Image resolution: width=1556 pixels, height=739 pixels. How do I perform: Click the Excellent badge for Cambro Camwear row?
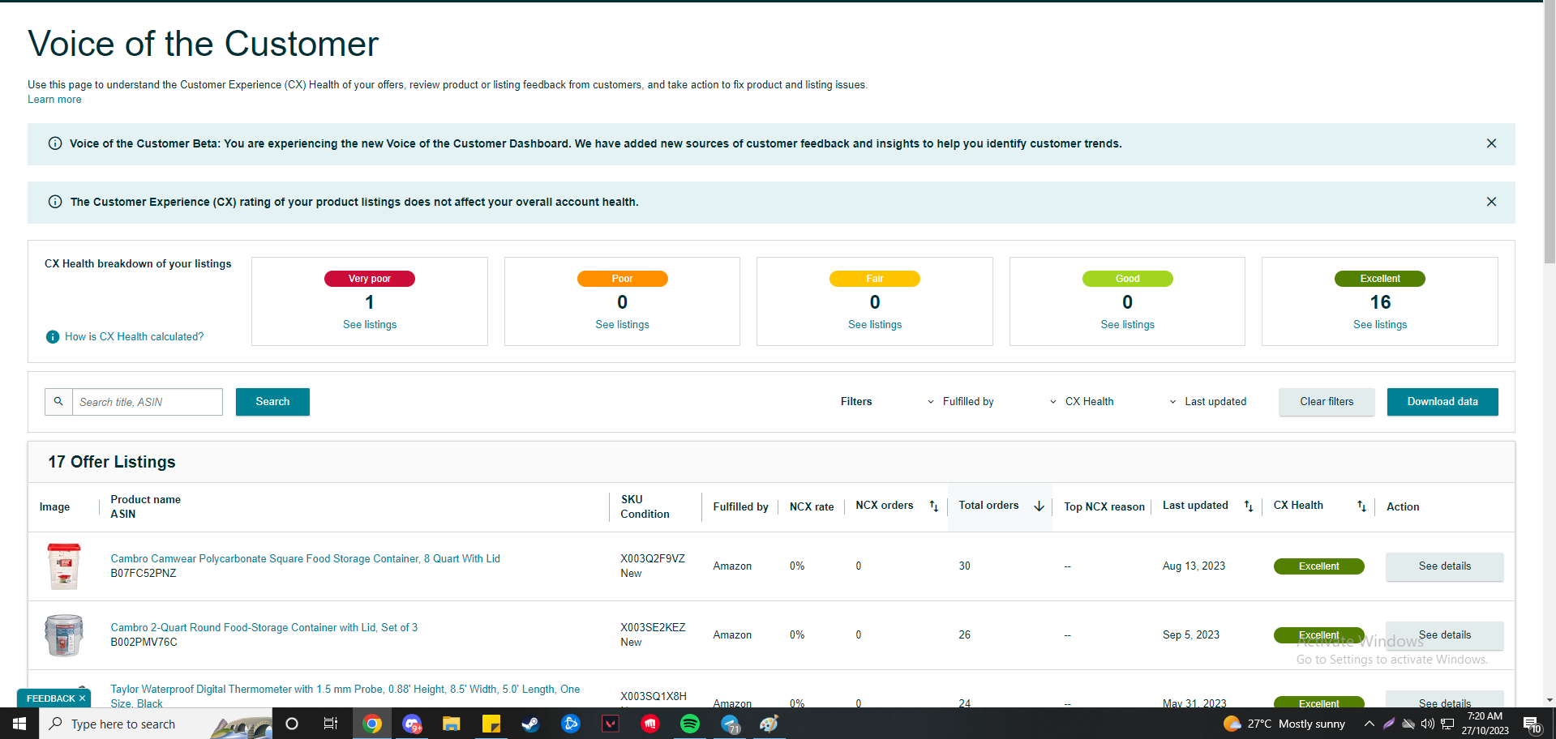pos(1318,566)
